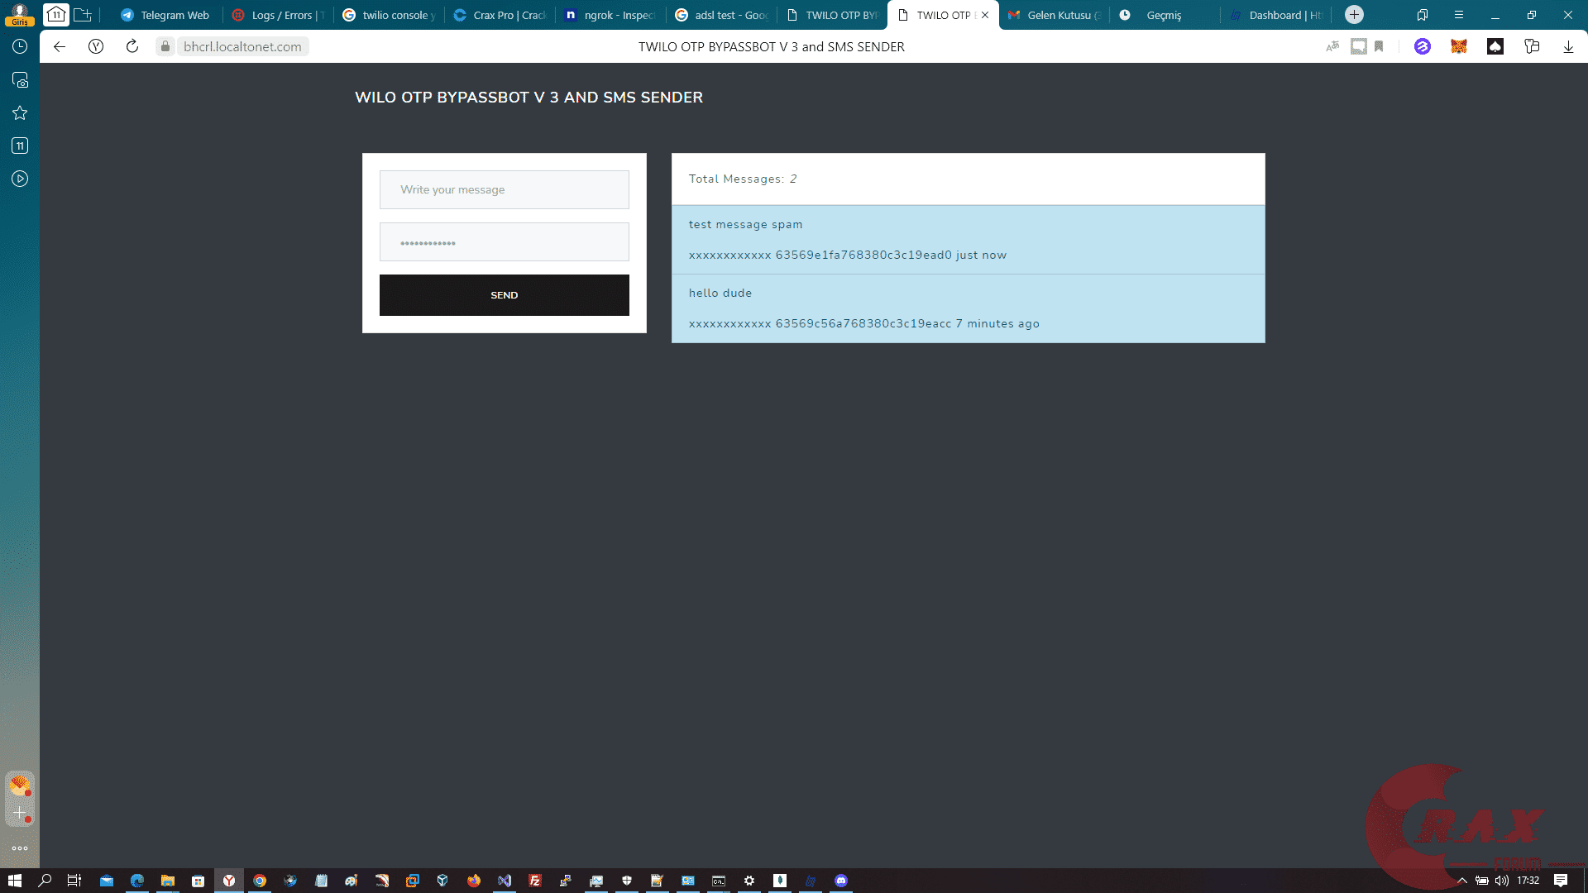Open the browser hamburger menu
This screenshot has width=1588, height=893.
coord(1458,14)
